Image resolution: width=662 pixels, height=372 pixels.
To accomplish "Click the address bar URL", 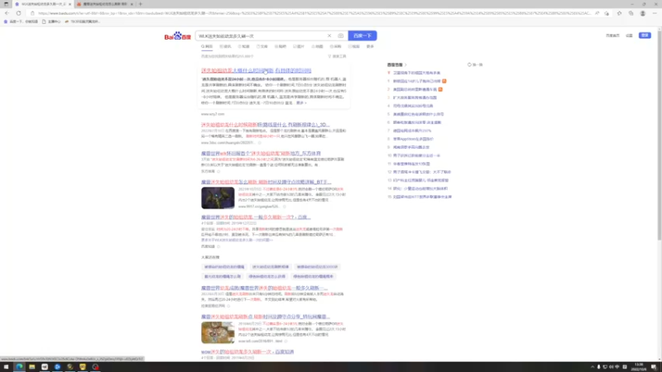I will tap(314, 13).
